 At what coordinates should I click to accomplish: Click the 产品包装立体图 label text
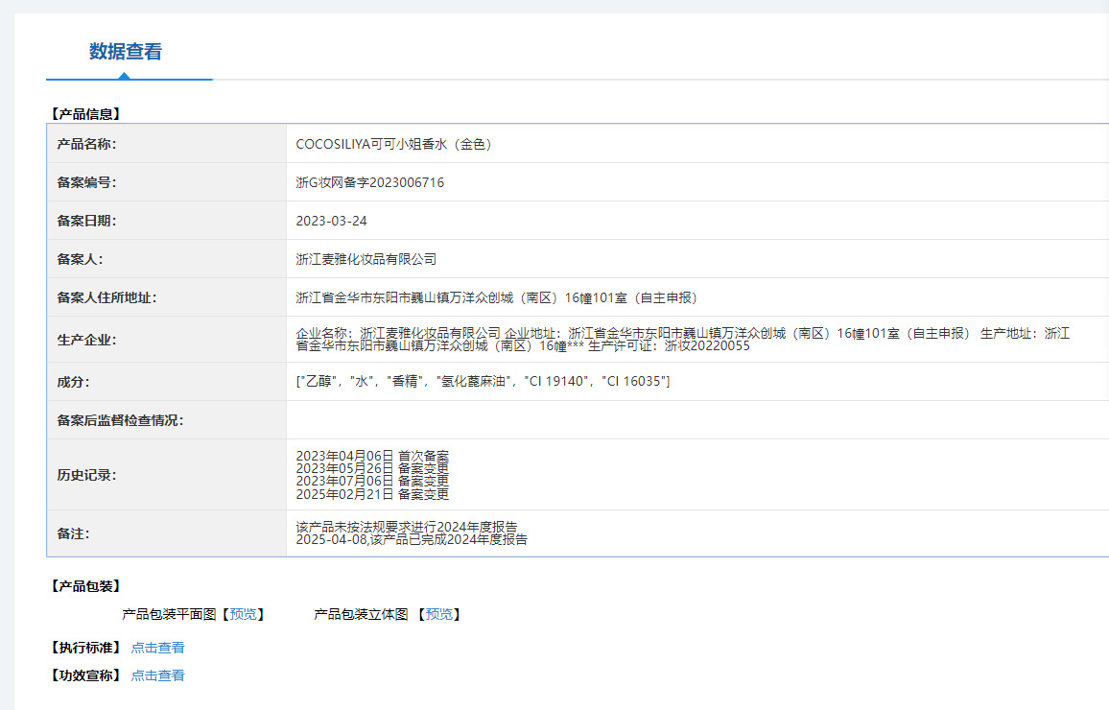tap(361, 614)
